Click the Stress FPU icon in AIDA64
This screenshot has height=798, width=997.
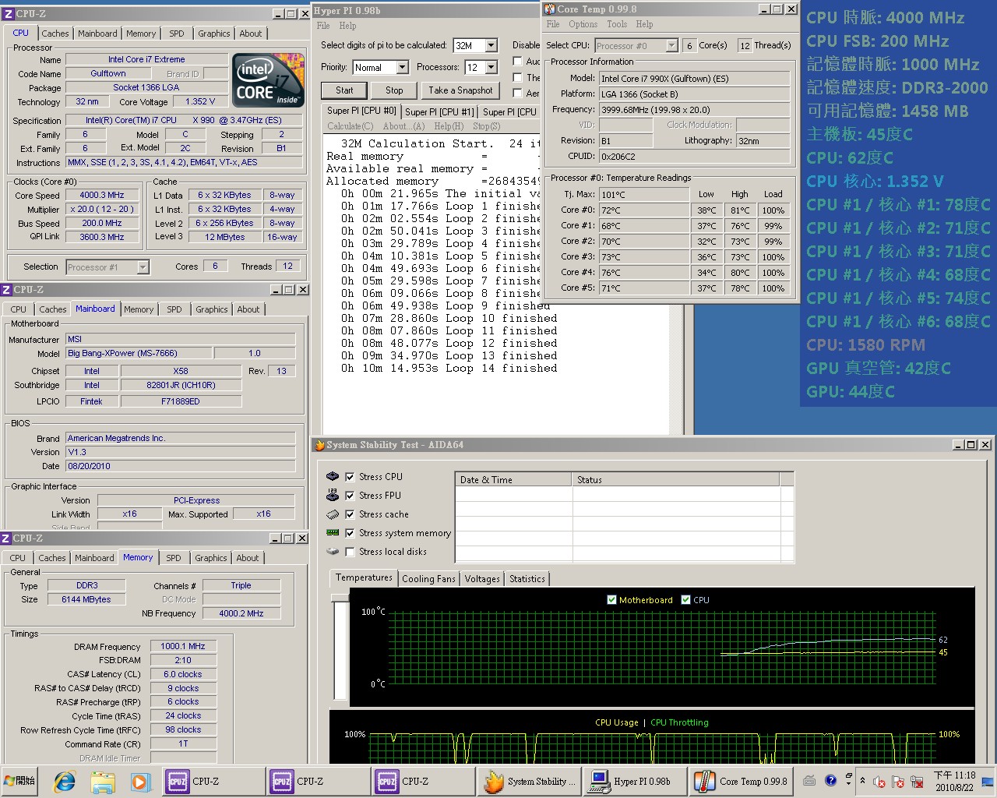coord(333,495)
